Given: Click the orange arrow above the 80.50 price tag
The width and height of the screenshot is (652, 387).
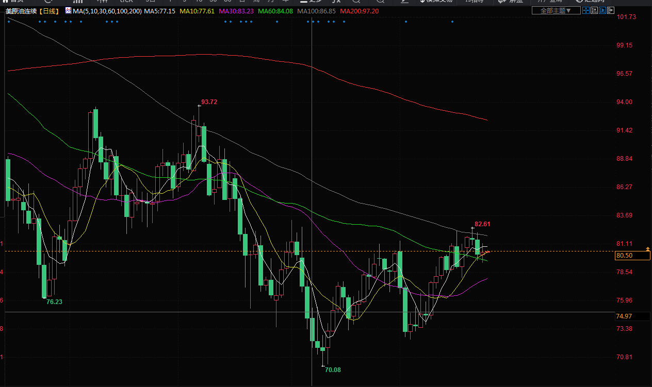Looking at the screenshot, I should [647, 249].
